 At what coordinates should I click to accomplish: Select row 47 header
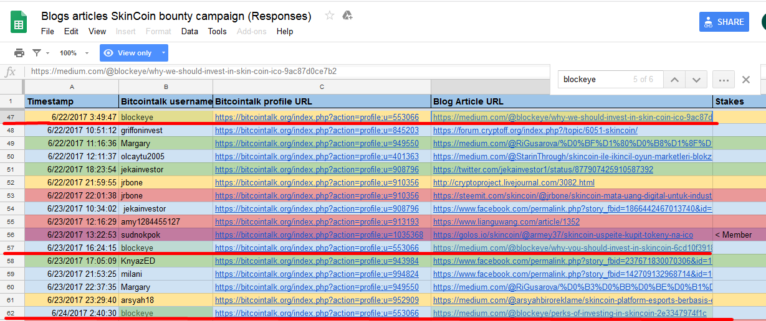[12, 117]
